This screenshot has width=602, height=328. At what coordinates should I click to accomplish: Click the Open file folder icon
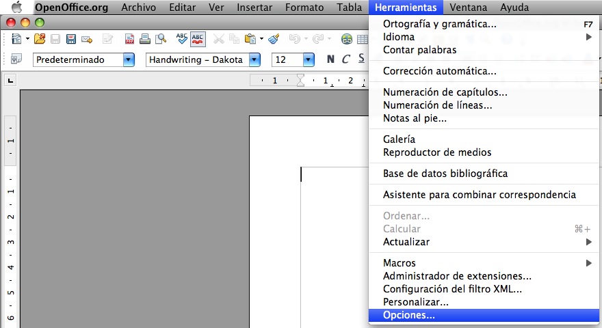click(x=40, y=39)
